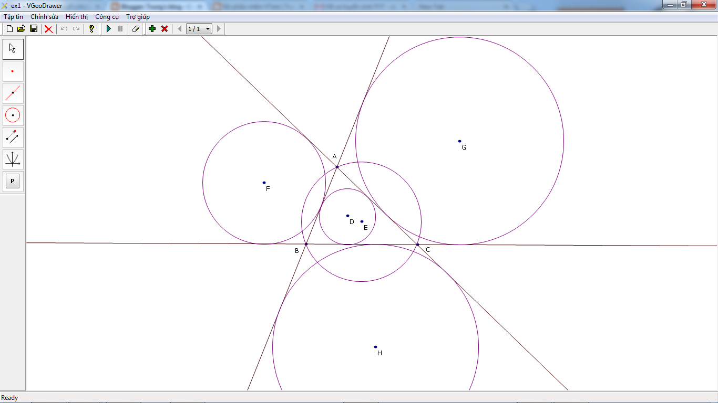This screenshot has height=403, width=718.
Task: Open the Hiển thị menu
Action: [x=77, y=16]
